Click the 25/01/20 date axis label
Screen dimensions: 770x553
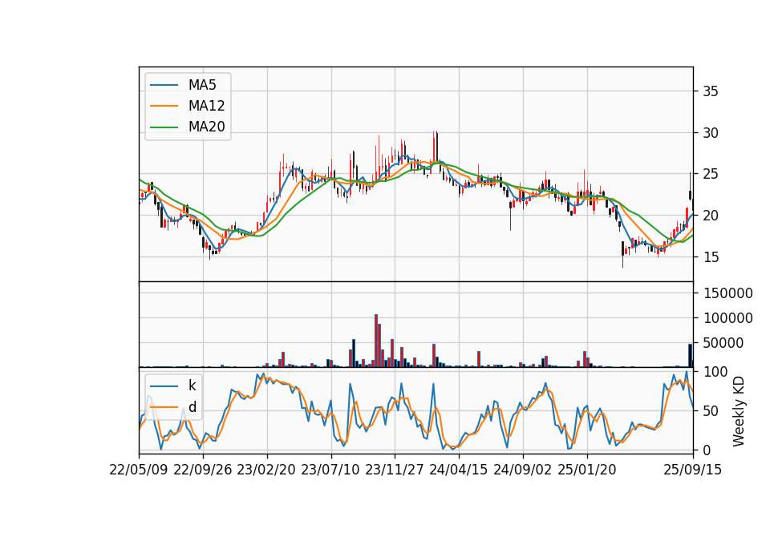coord(587,470)
